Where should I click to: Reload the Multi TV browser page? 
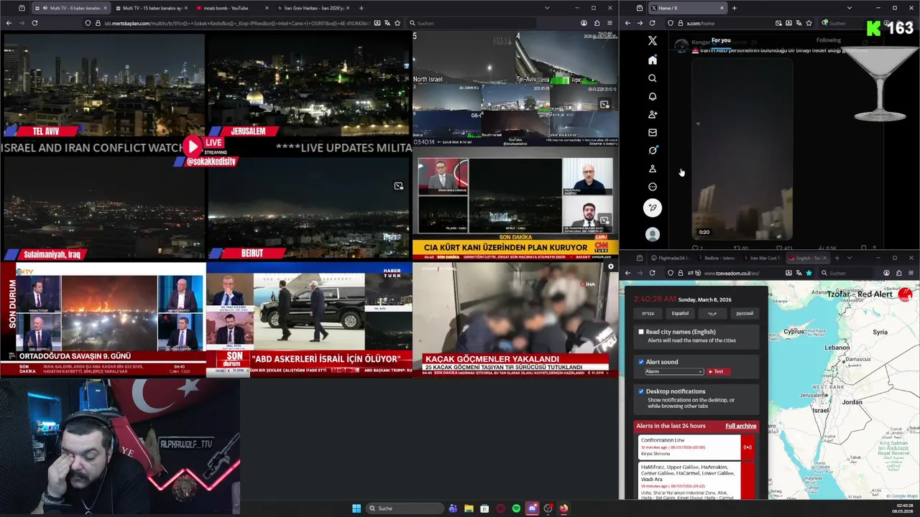(x=34, y=23)
